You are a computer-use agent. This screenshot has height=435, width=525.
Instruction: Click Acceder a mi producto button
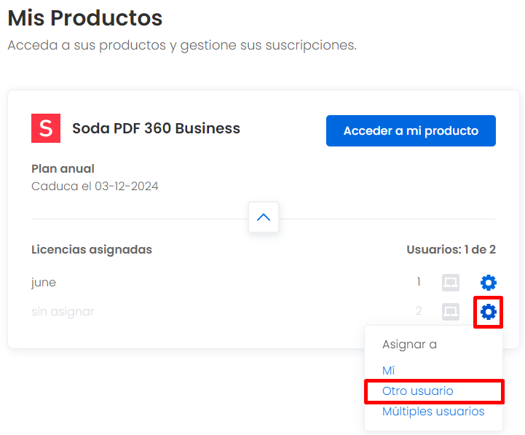coord(411,130)
